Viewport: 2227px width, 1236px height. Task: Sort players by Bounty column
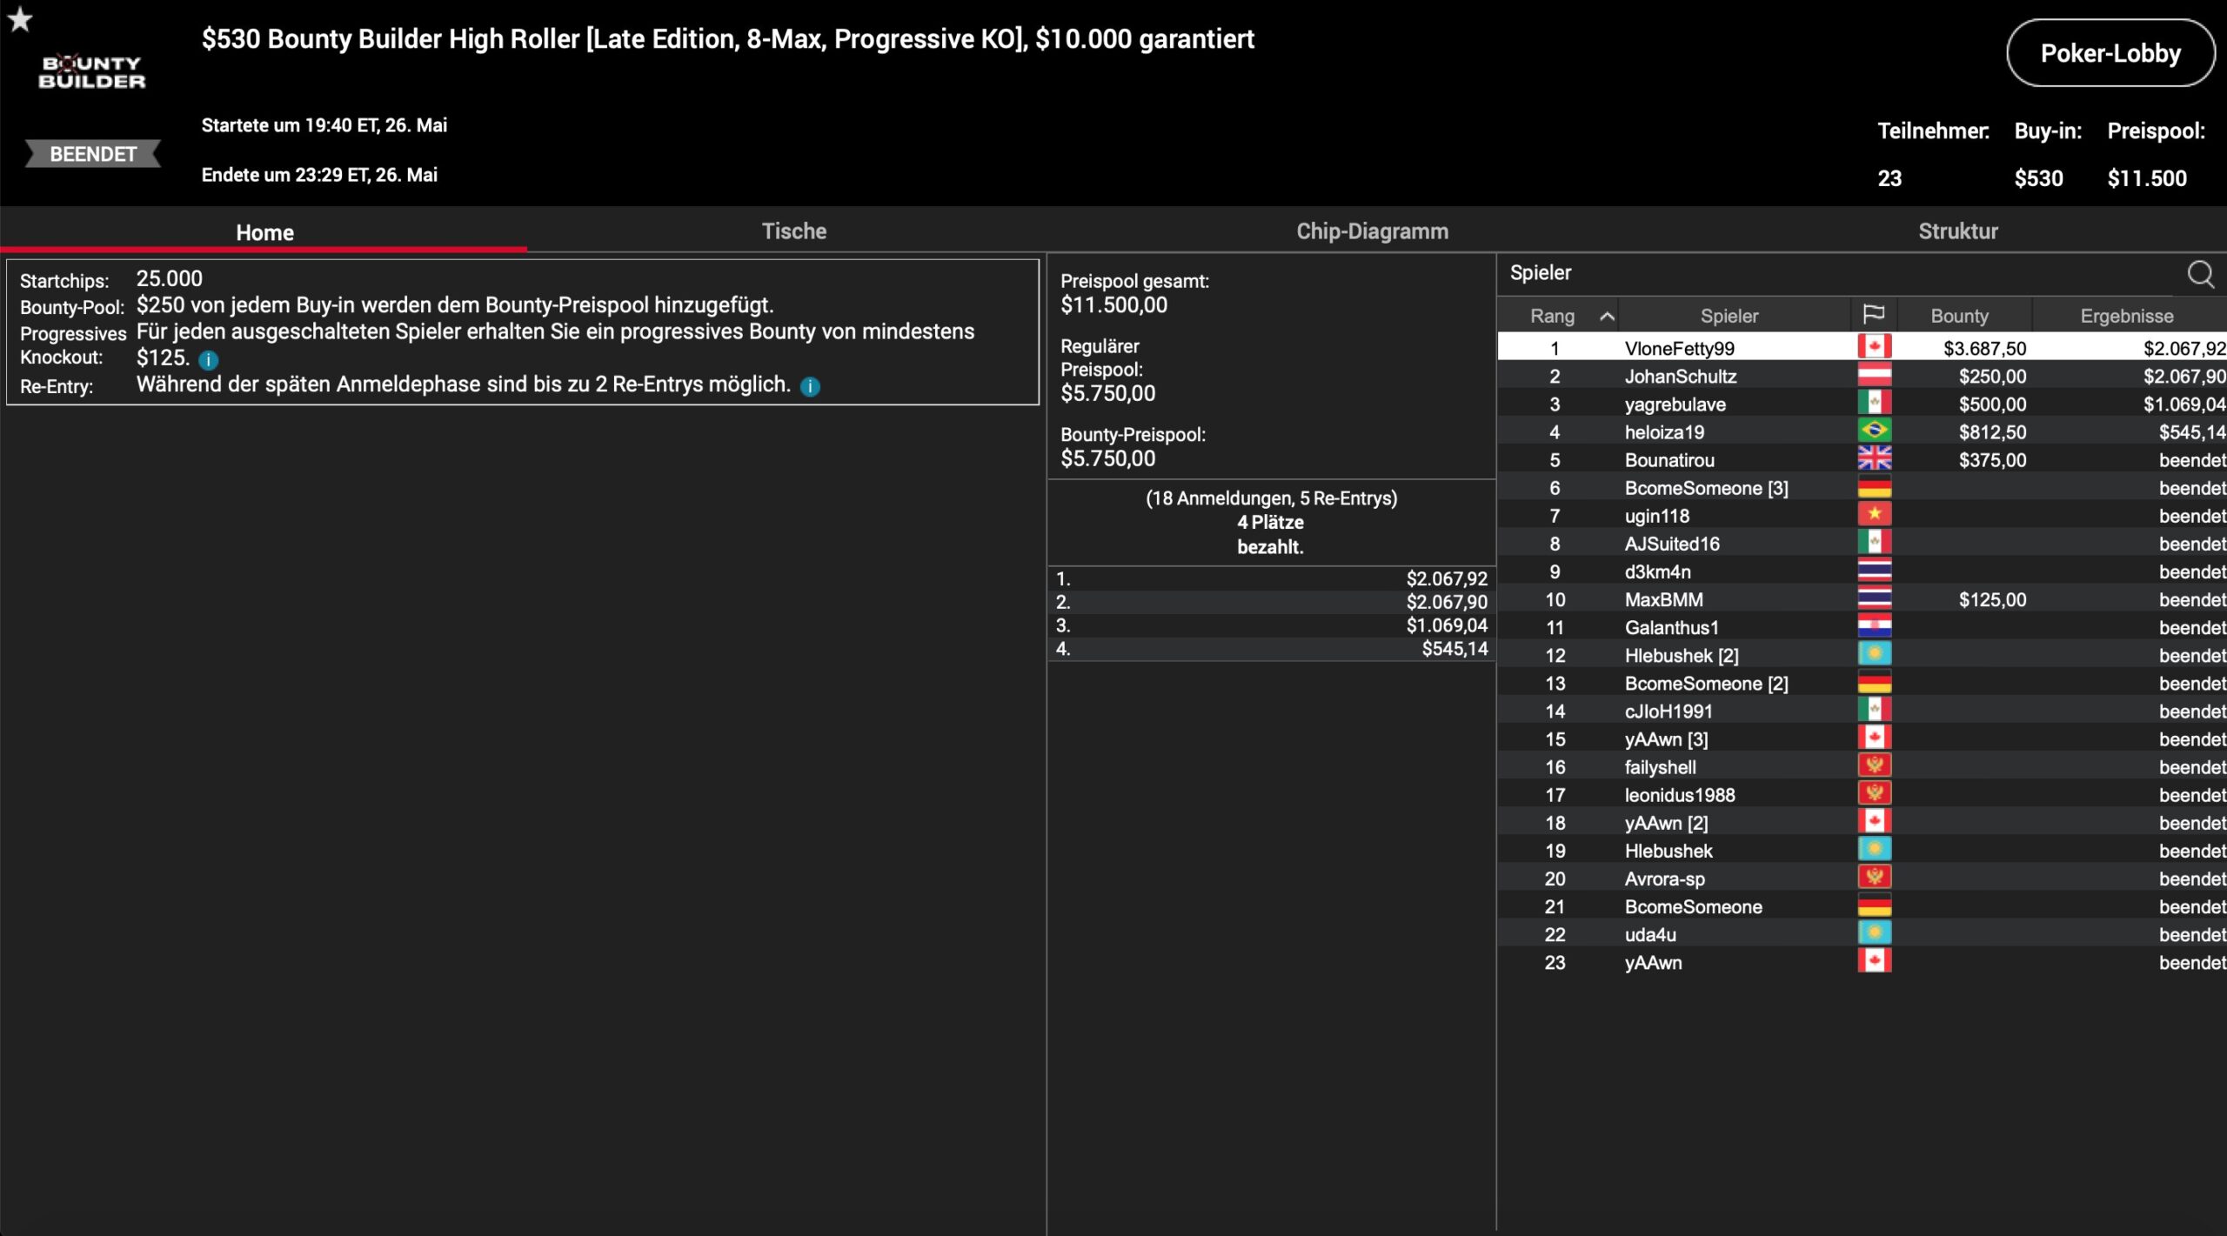coord(1959,316)
